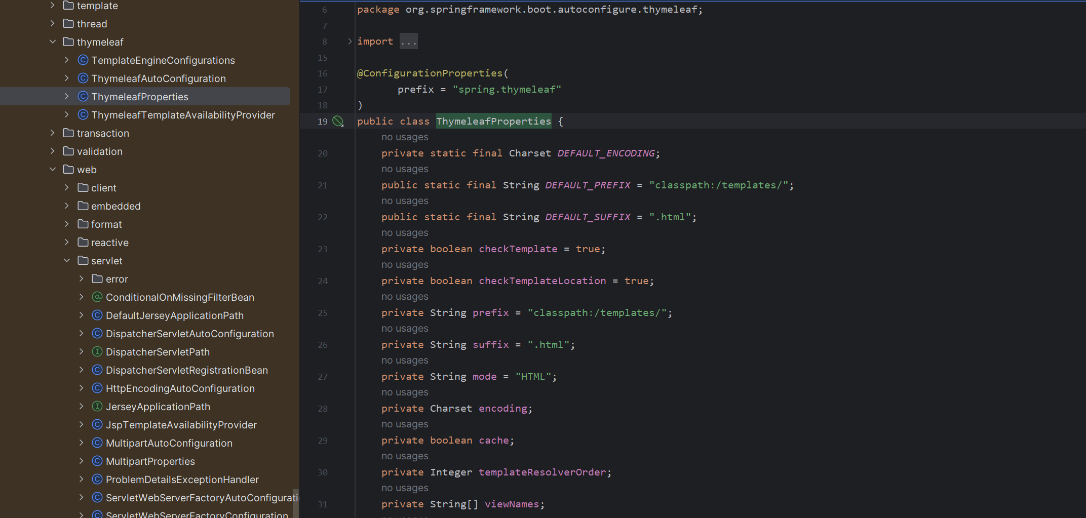This screenshot has width=1086, height=518.
Task: Collapse the web folder
Action: 53,169
